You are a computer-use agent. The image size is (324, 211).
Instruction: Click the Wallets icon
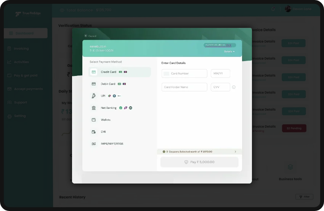click(94, 120)
